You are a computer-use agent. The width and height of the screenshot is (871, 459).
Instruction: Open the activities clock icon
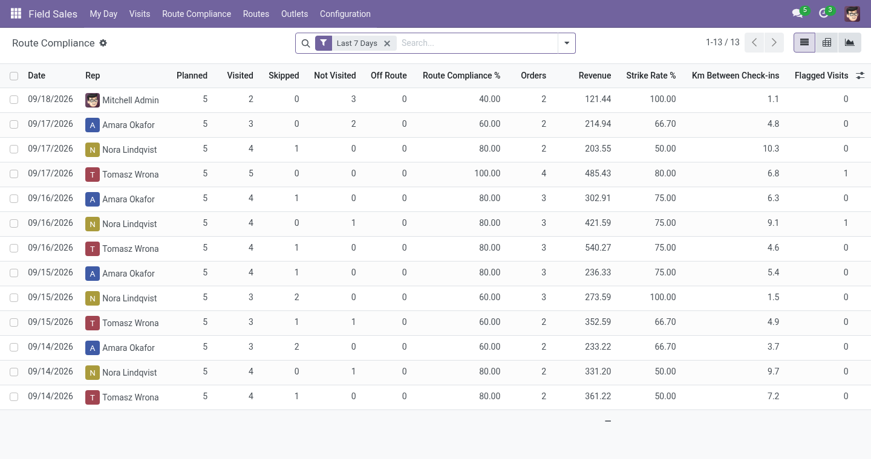tap(823, 13)
